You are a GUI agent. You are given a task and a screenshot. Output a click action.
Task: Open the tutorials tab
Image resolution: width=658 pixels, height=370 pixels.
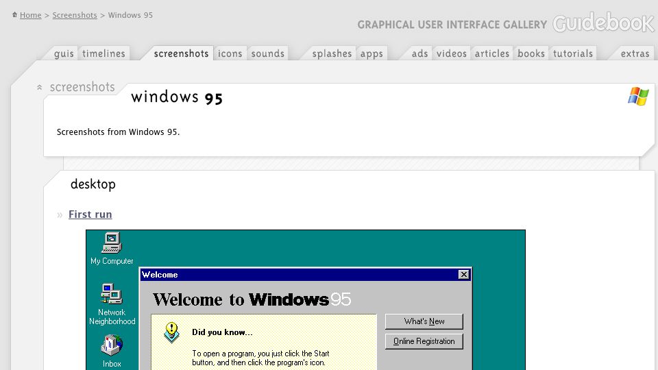pyautogui.click(x=573, y=53)
